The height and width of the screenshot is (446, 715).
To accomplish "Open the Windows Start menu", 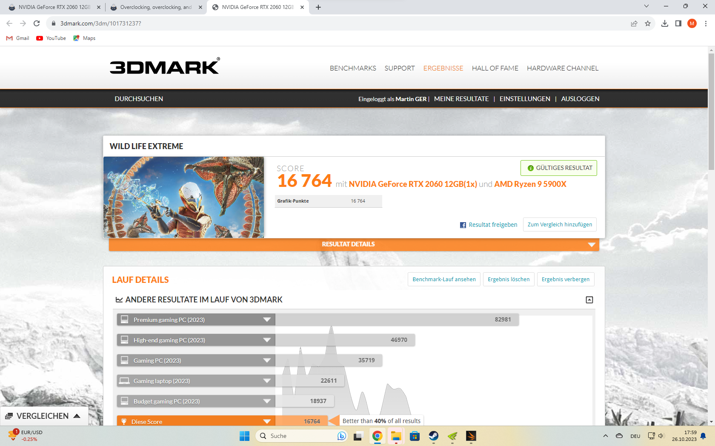I will point(244,436).
